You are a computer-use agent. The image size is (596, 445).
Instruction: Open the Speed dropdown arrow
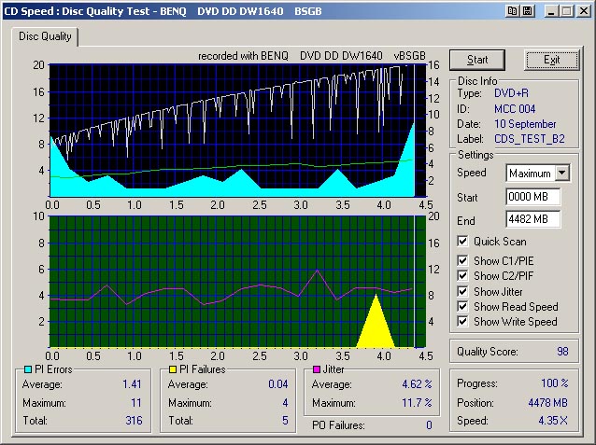[562, 174]
